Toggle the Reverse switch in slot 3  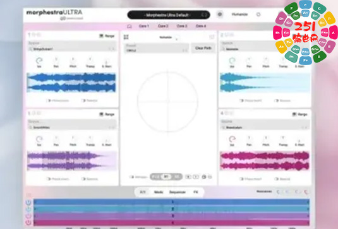(83, 179)
